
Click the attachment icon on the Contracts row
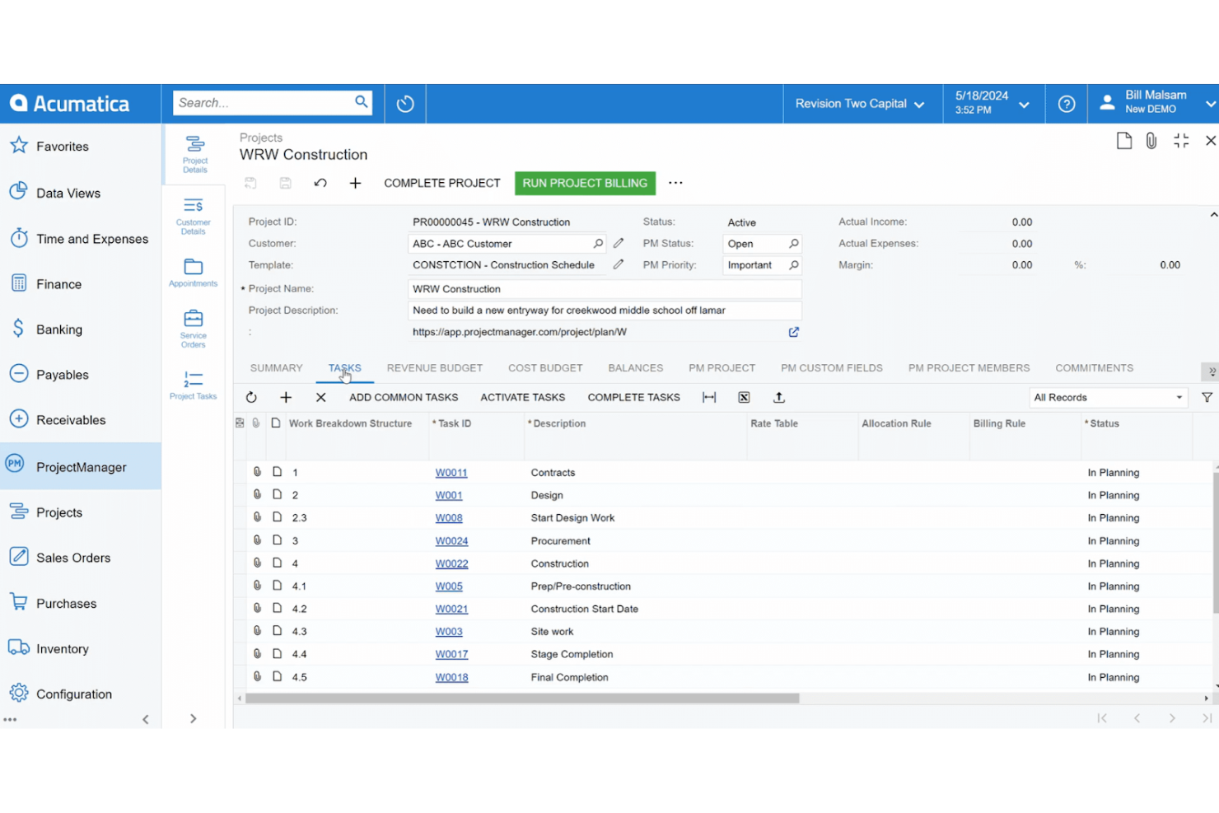tap(257, 471)
